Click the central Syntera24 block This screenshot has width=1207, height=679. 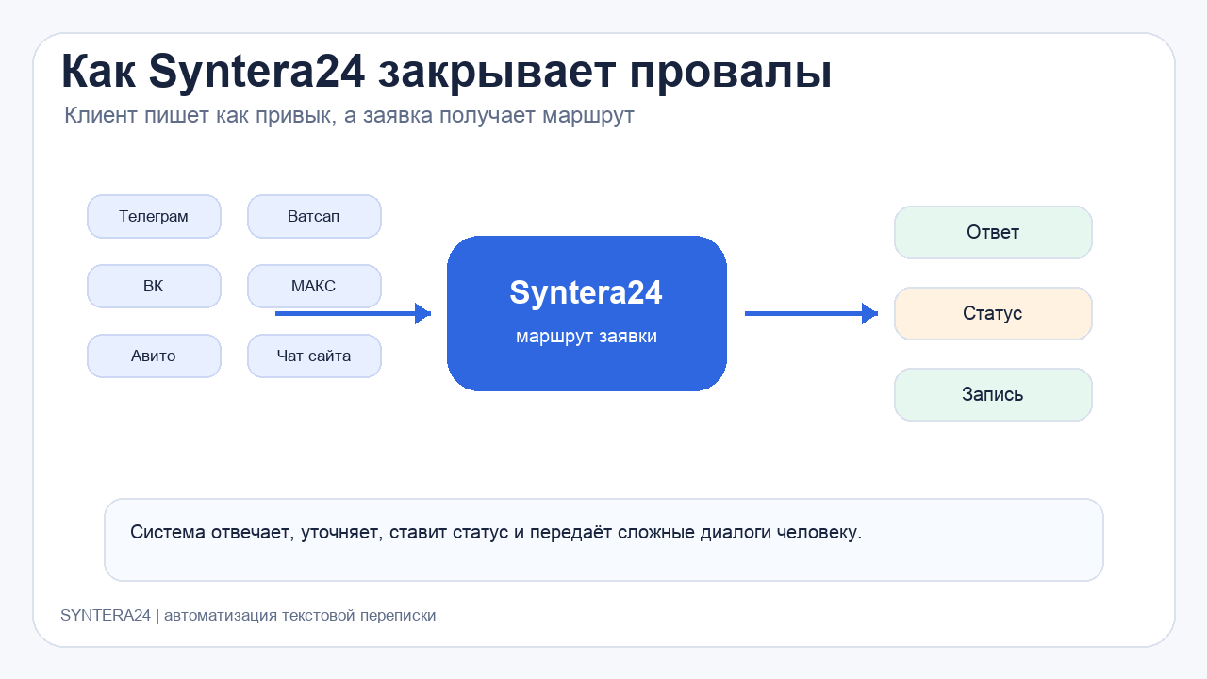(587, 313)
